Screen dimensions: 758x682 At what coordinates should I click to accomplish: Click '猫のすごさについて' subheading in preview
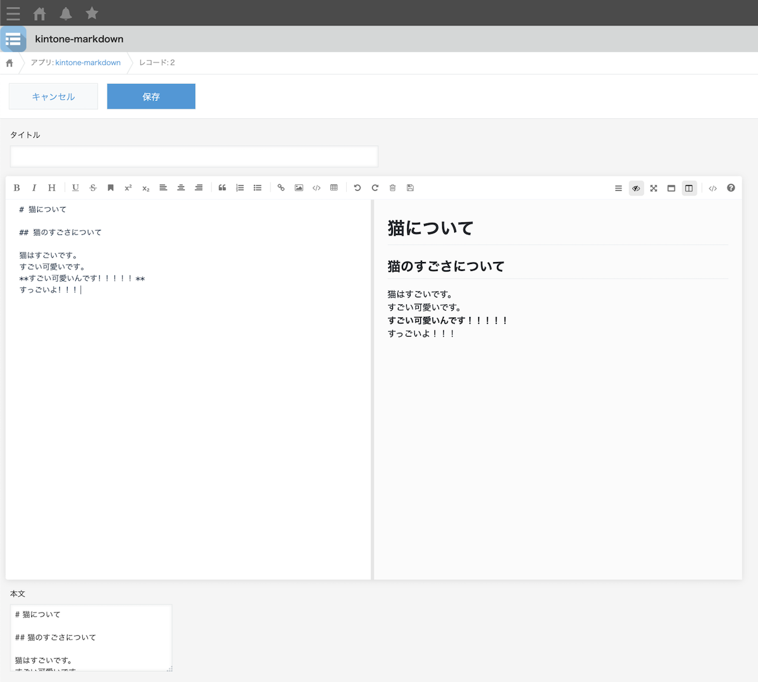pyautogui.click(x=446, y=266)
